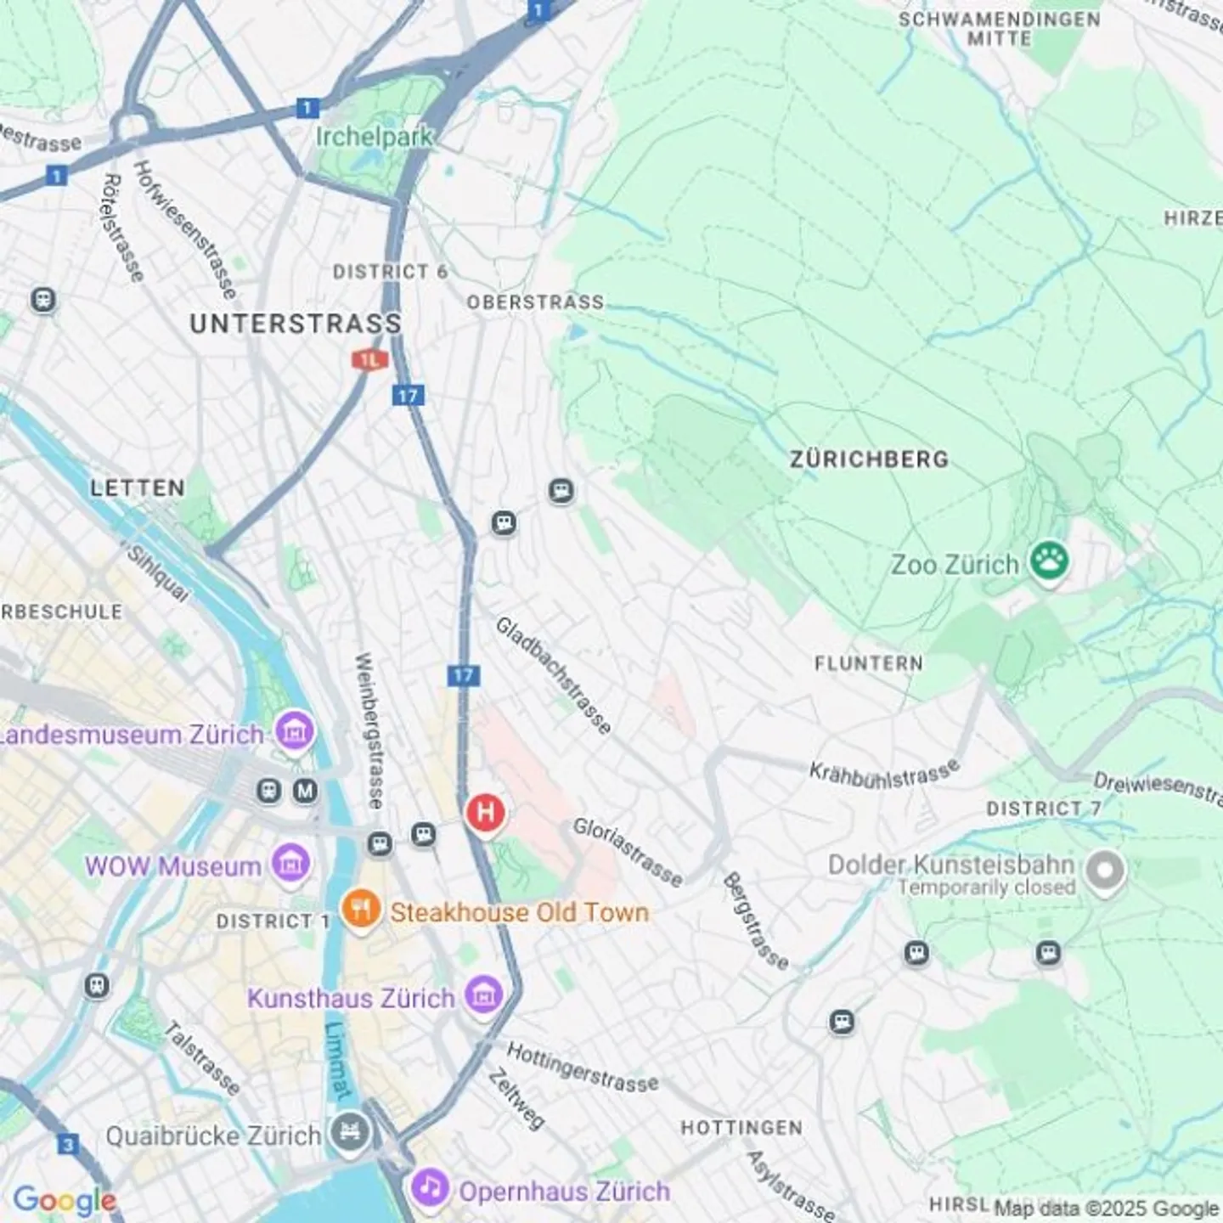Open the Quaibrücke Zürich bridge marker
1223x1223 pixels.
349,1133
